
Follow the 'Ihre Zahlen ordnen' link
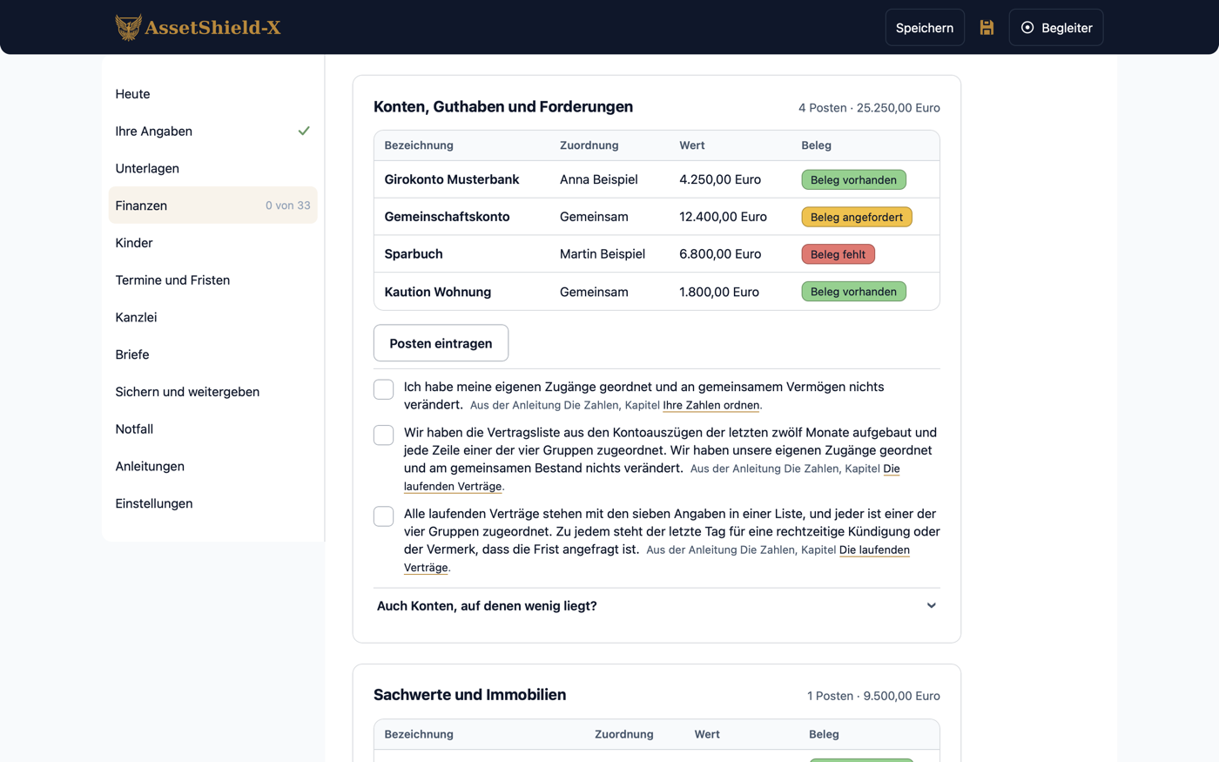(711, 406)
